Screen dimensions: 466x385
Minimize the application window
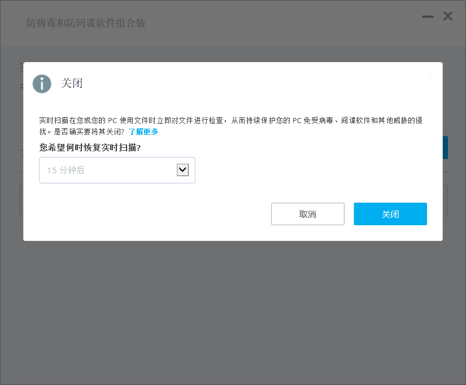coord(428,16)
